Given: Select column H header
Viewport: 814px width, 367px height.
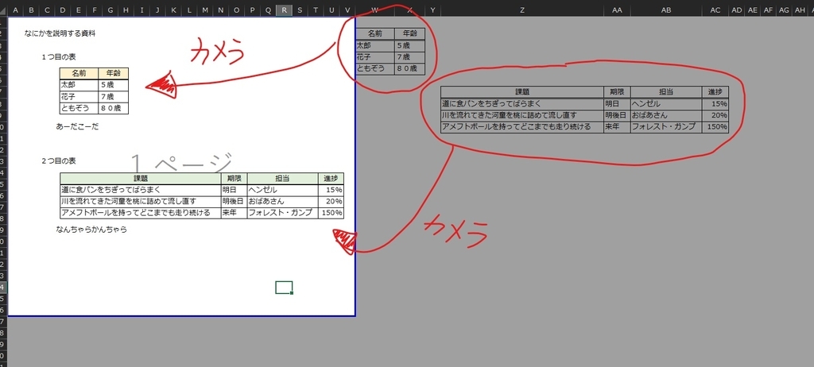Looking at the screenshot, I should [126, 10].
